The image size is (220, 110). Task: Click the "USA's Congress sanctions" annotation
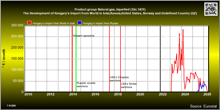click(119, 79)
